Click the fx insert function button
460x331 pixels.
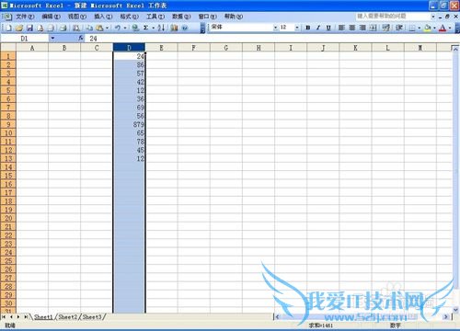coord(81,38)
